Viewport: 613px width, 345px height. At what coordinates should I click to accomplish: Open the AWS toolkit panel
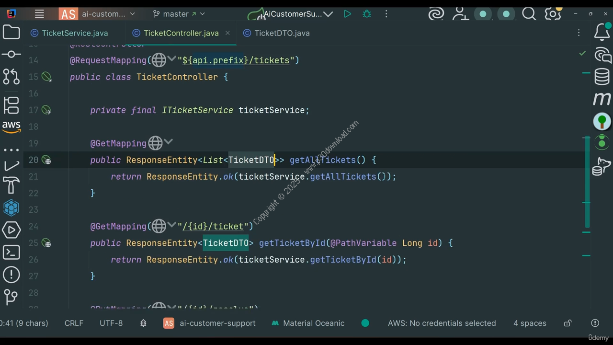point(11,126)
